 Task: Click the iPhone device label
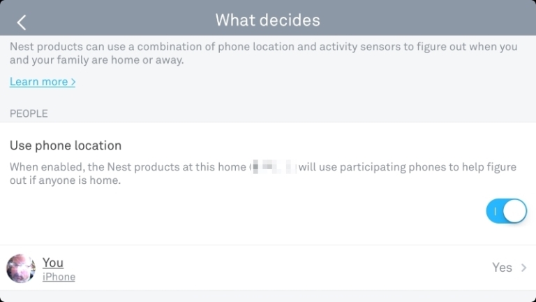click(x=59, y=277)
